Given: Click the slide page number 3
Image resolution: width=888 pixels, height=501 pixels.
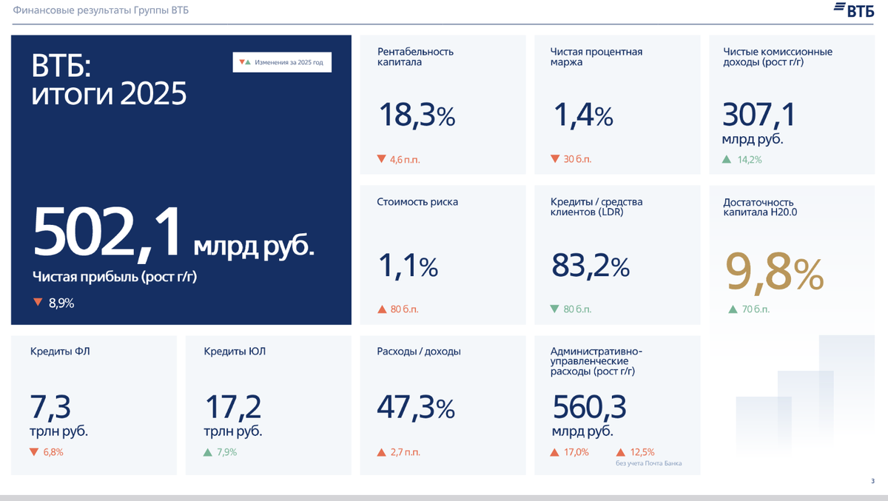Looking at the screenshot, I should (873, 482).
